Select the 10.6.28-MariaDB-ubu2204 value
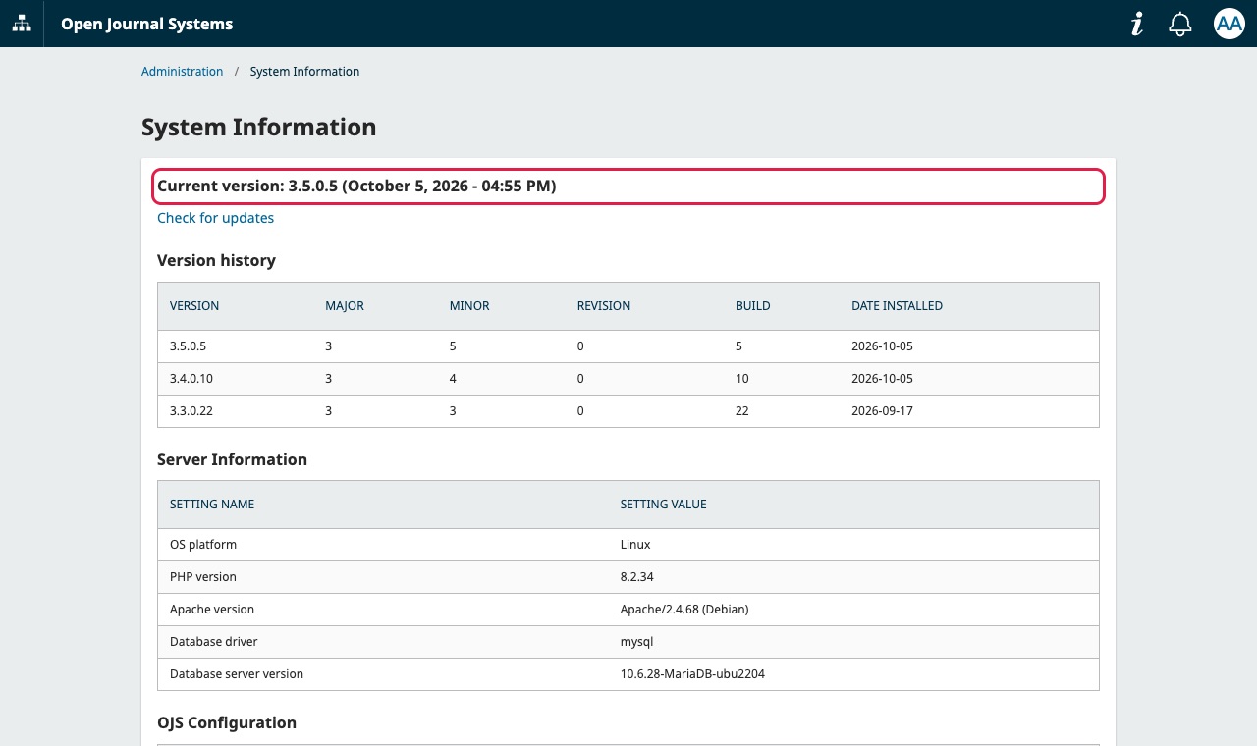The image size is (1257, 746). pyautogui.click(x=692, y=674)
